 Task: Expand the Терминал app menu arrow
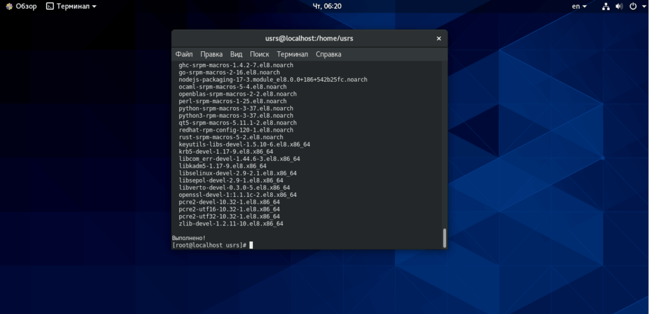(94, 6)
